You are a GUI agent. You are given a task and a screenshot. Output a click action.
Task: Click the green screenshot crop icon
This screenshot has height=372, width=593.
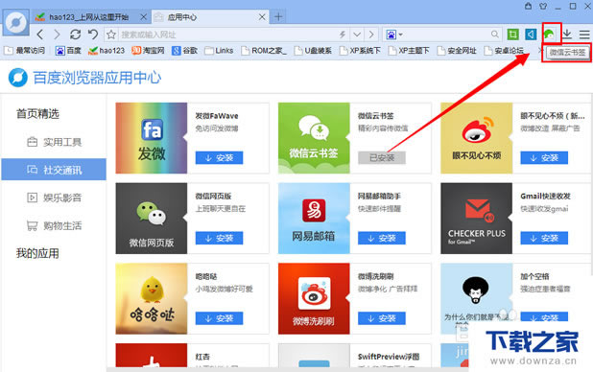[x=512, y=35]
